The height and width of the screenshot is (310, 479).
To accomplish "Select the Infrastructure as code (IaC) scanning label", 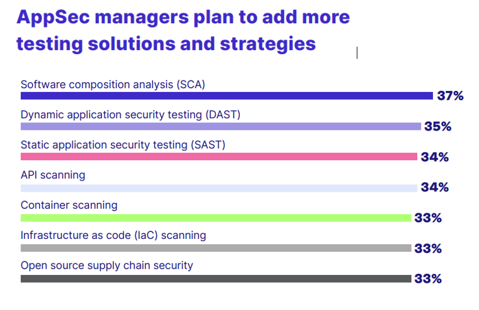I will coord(113,235).
